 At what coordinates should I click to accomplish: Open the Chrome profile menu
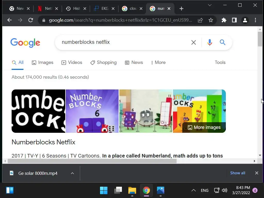(245, 20)
